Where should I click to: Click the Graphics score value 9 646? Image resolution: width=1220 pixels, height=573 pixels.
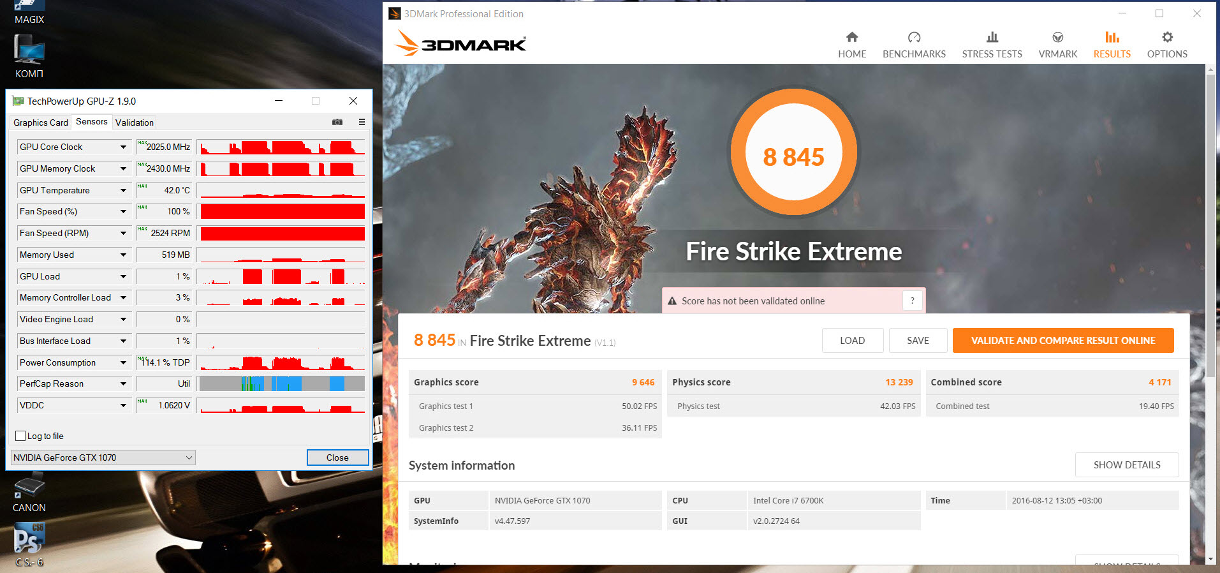[x=643, y=382]
